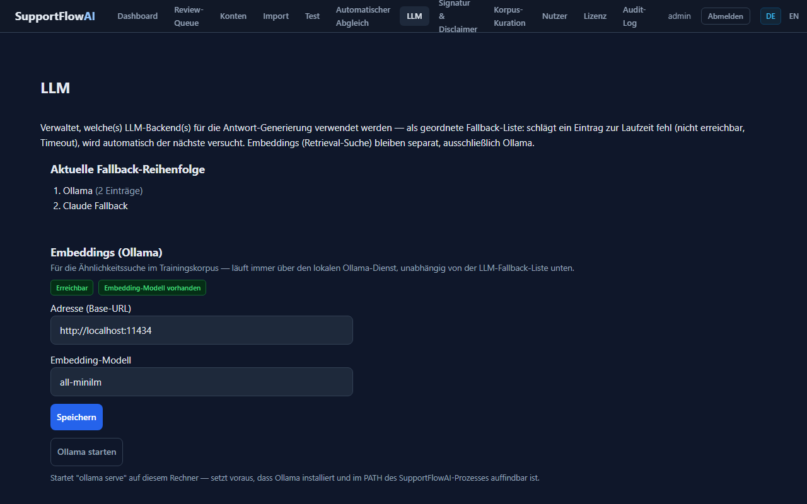Click the Embedding-Modell vorhanden badge
807x504 pixels.
pyautogui.click(x=152, y=288)
